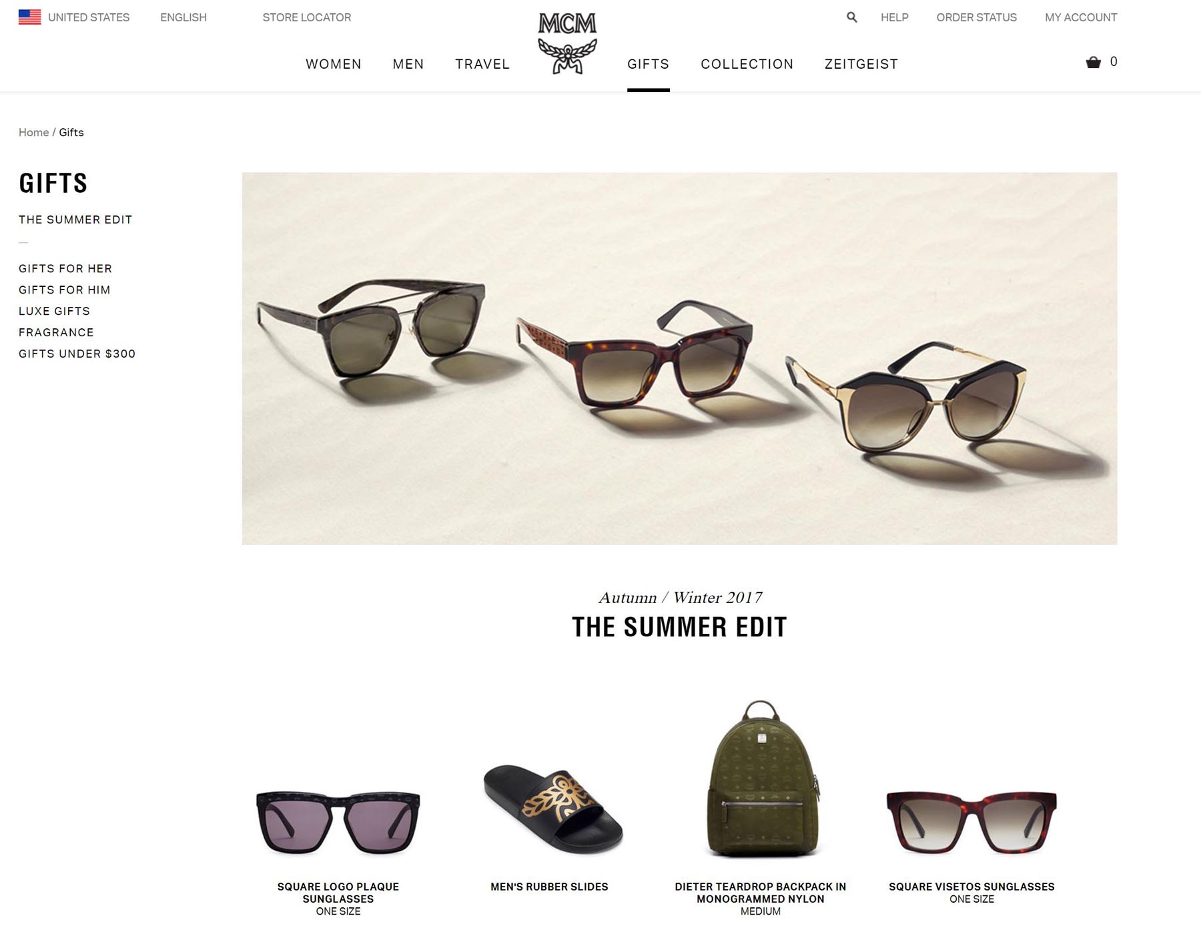Select Gifts Under $300 category
1201x934 pixels.
point(77,354)
